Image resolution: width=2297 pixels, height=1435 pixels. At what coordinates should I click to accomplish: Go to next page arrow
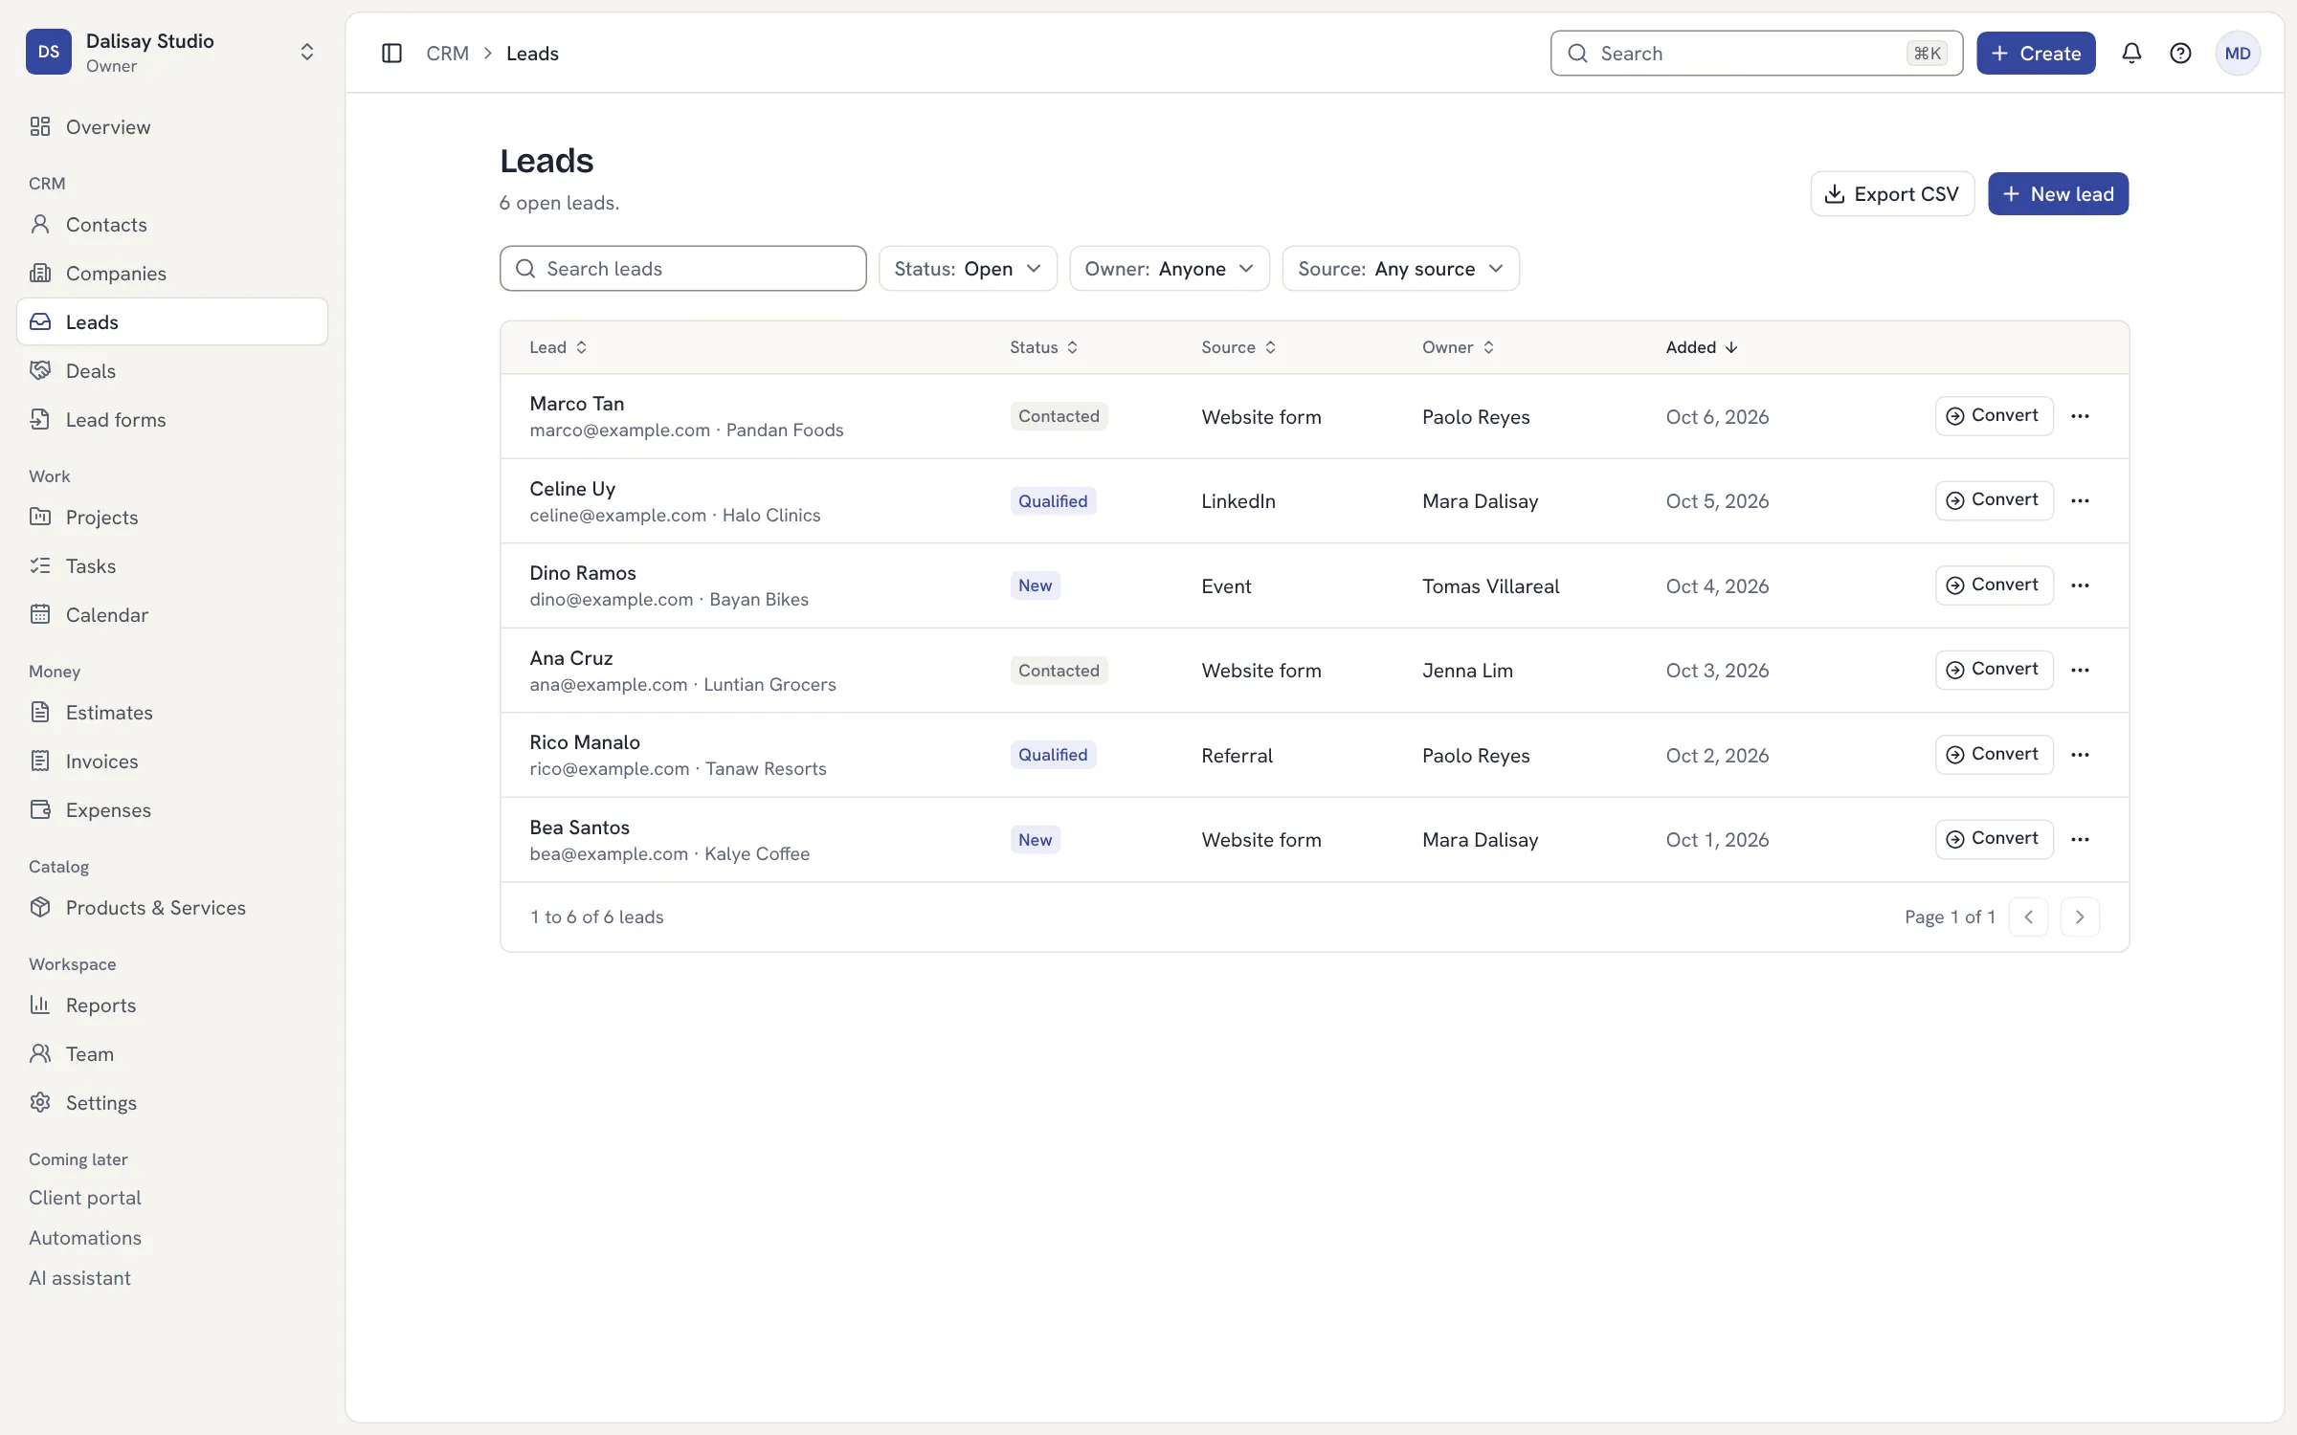pos(2080,916)
